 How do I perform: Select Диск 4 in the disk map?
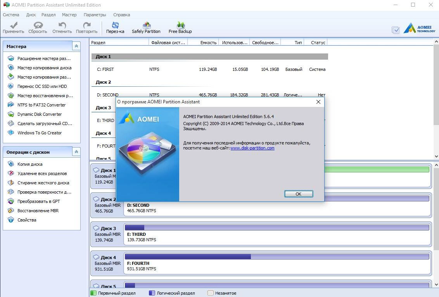(107, 263)
